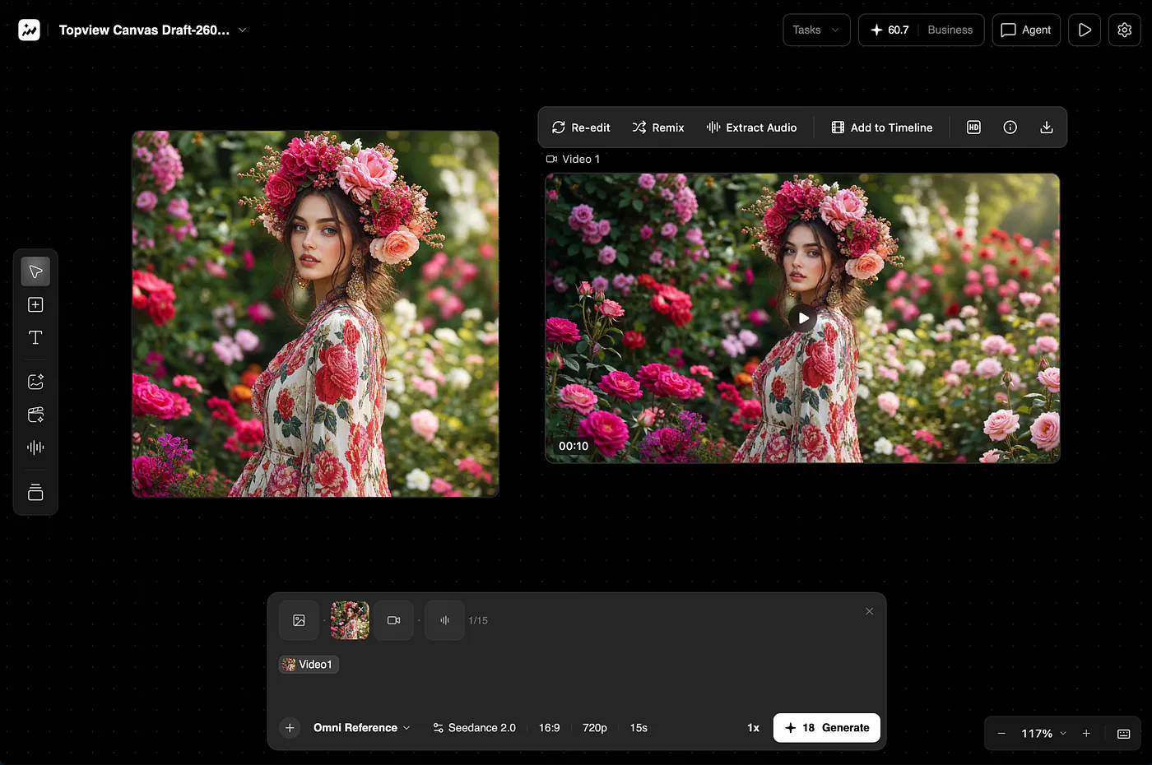Viewport: 1152px width, 765px height.
Task: Click the preview play icon in top bar
Action: click(1085, 30)
